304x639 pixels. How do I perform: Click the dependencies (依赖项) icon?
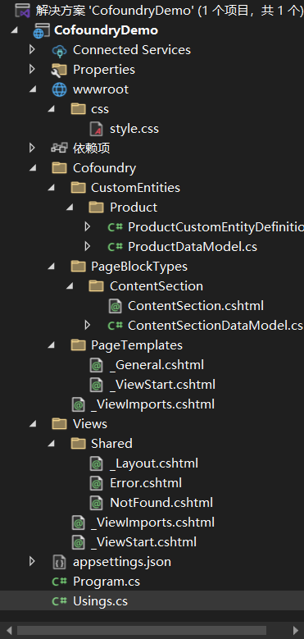(x=59, y=148)
